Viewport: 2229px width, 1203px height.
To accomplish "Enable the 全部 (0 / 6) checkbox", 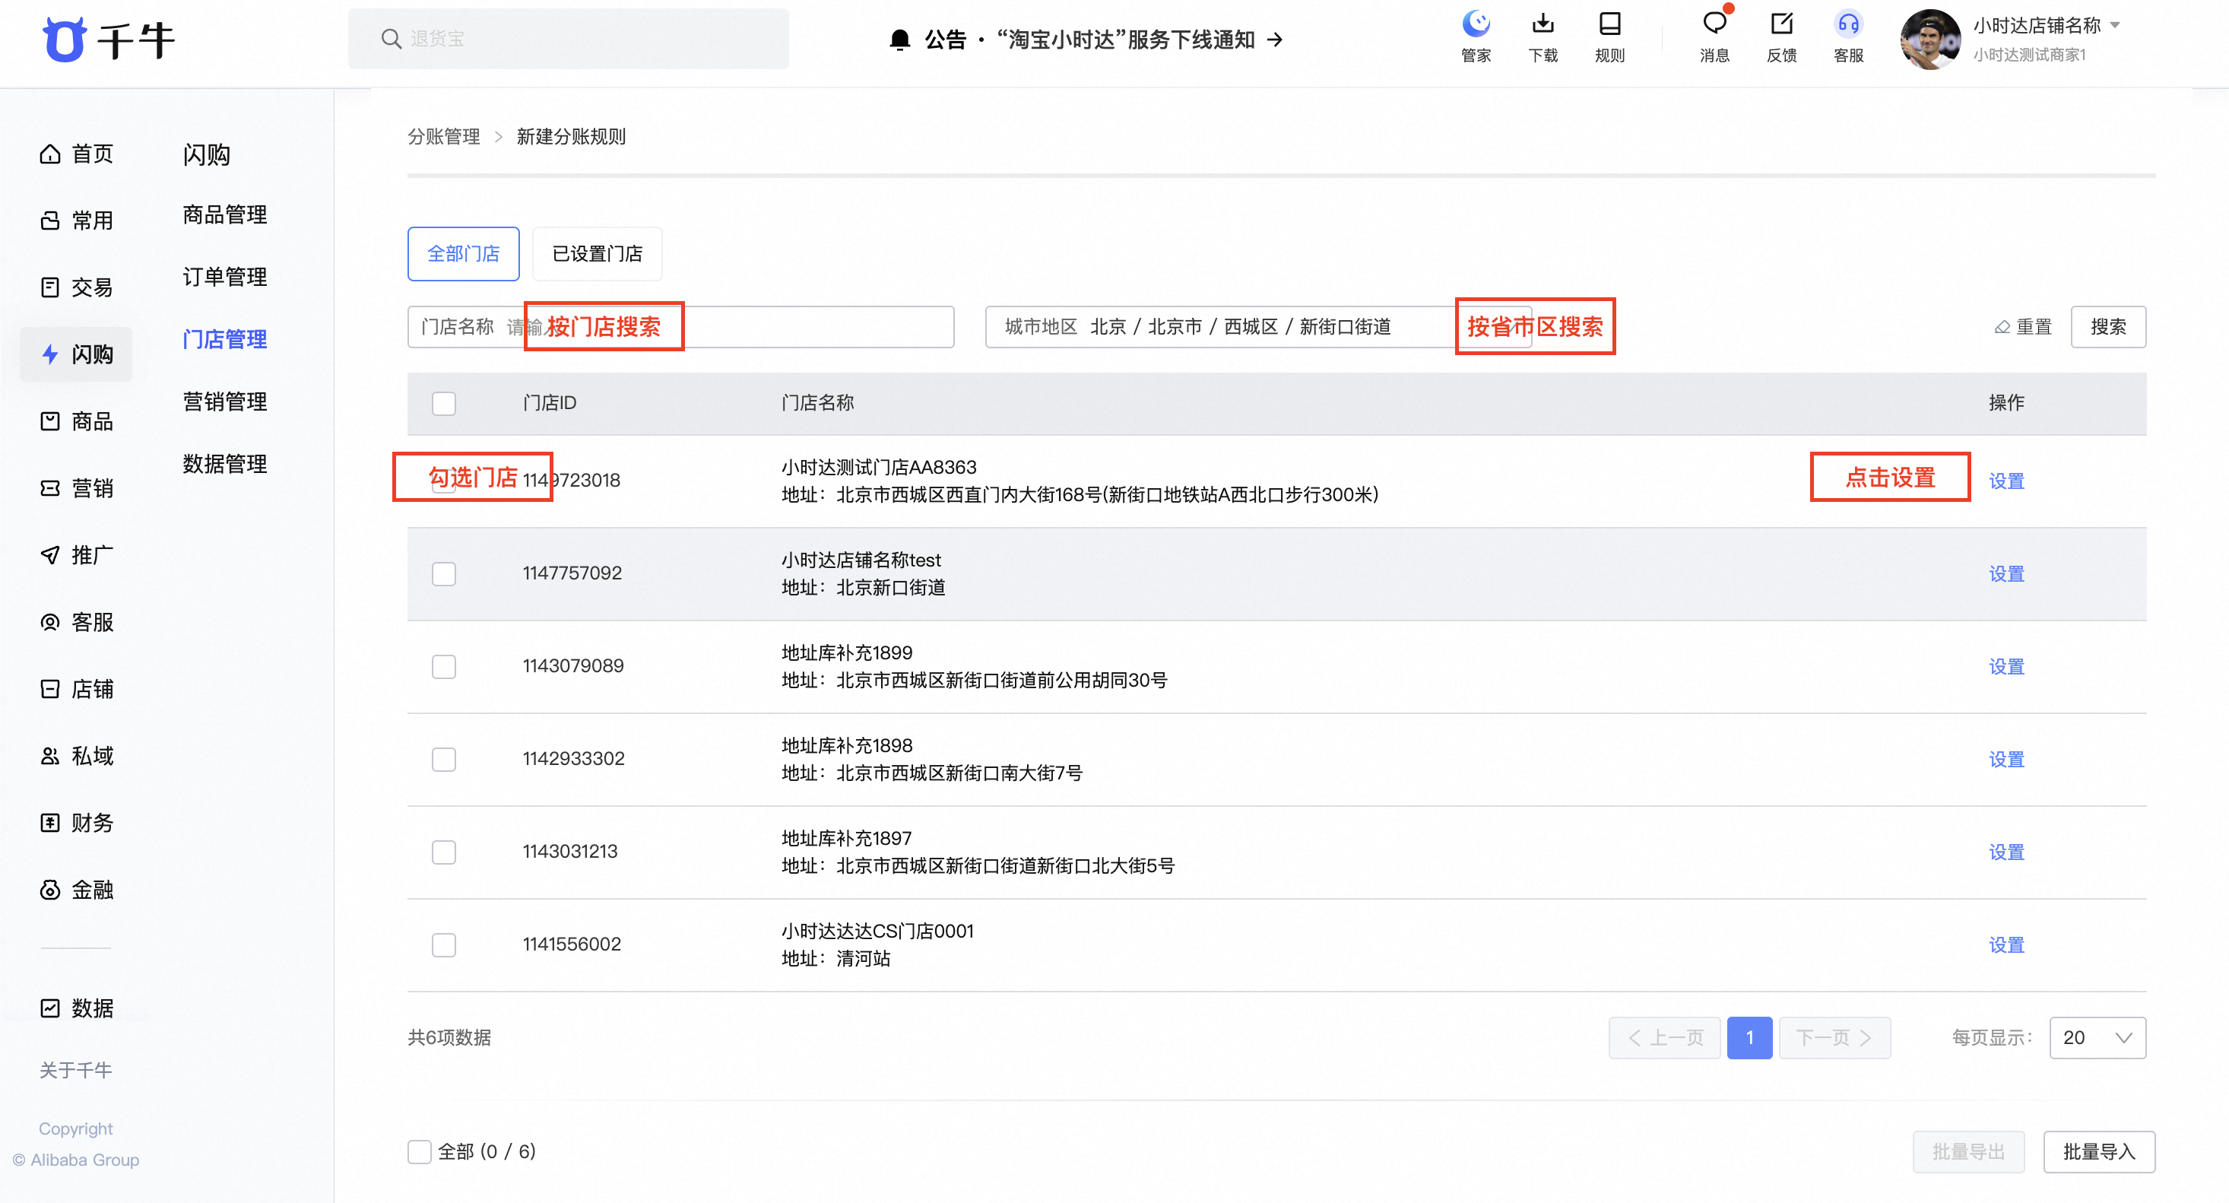I will pyautogui.click(x=420, y=1152).
